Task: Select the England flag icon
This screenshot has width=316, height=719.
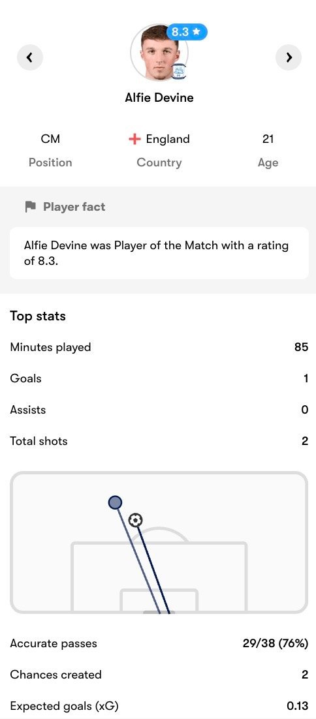Action: [134, 140]
